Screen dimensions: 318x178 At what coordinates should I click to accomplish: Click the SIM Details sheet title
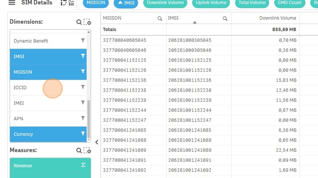tap(37, 3)
